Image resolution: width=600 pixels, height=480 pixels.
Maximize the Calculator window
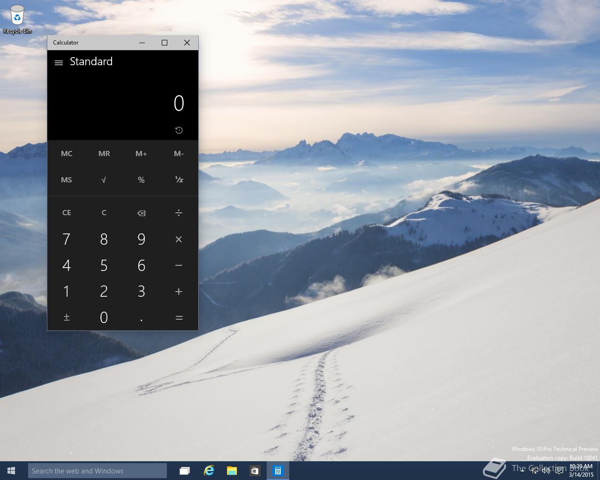click(x=165, y=43)
